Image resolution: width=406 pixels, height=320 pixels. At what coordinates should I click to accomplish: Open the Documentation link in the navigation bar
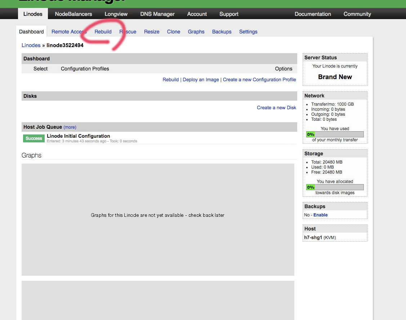(313, 14)
